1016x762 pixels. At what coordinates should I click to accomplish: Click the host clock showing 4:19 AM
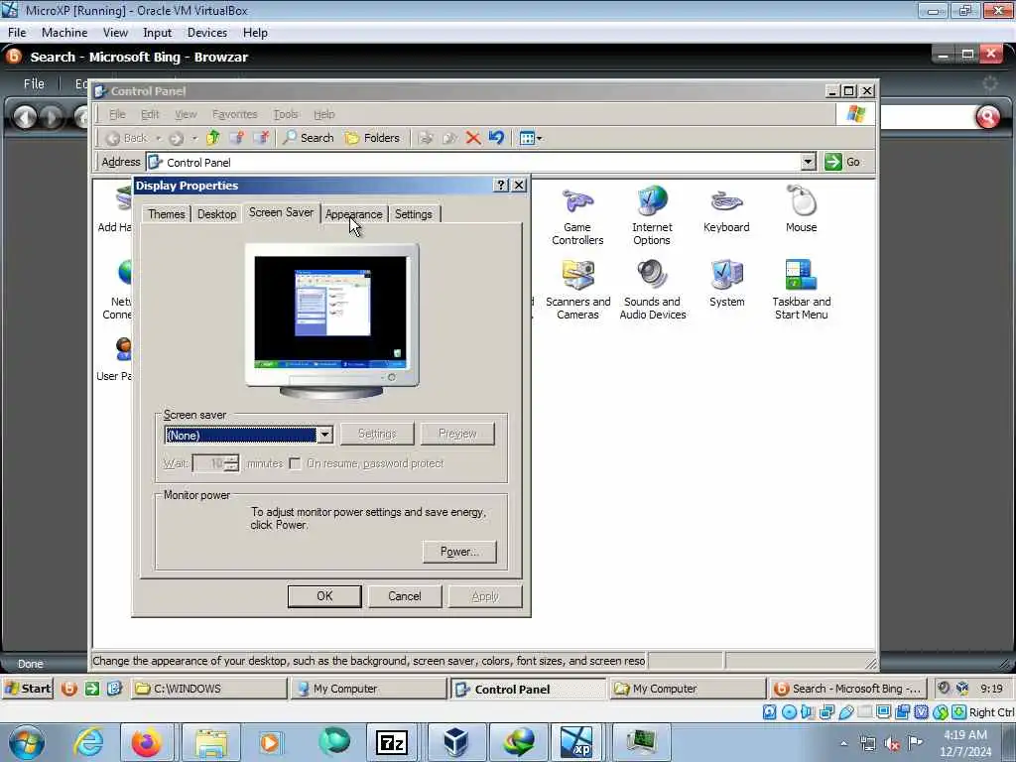[965, 743]
